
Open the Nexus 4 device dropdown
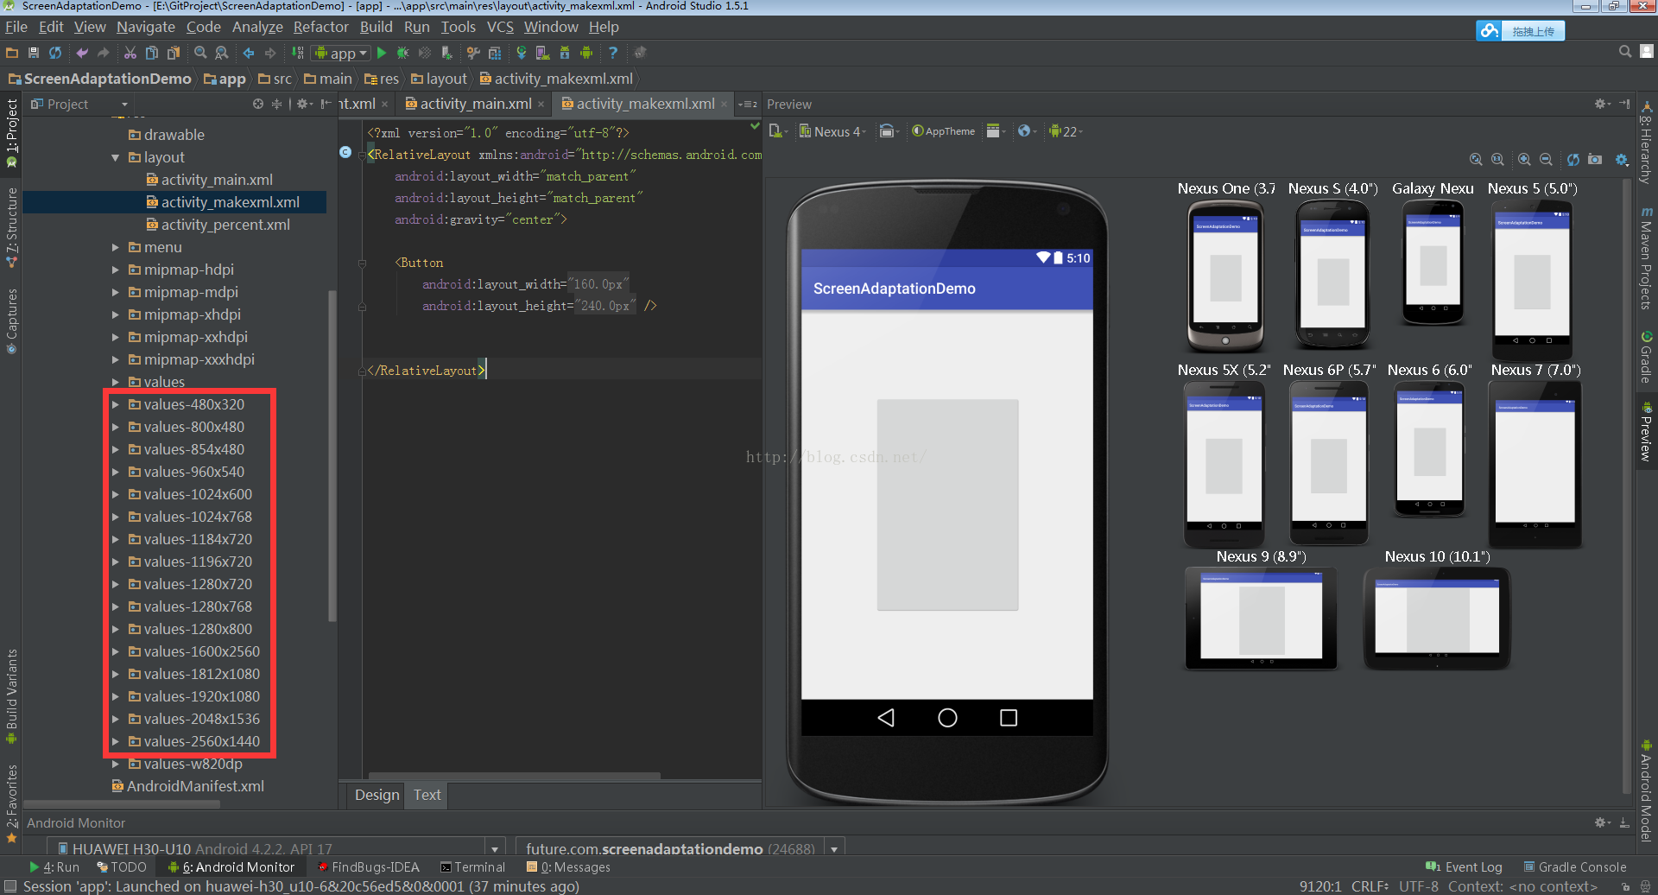click(832, 131)
